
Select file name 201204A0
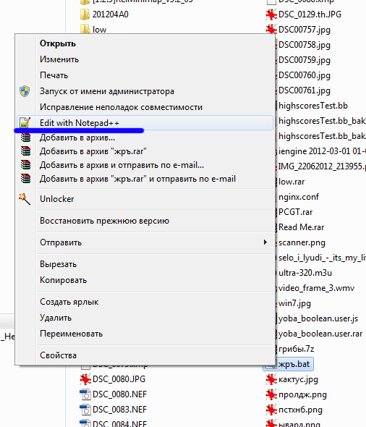click(110, 14)
